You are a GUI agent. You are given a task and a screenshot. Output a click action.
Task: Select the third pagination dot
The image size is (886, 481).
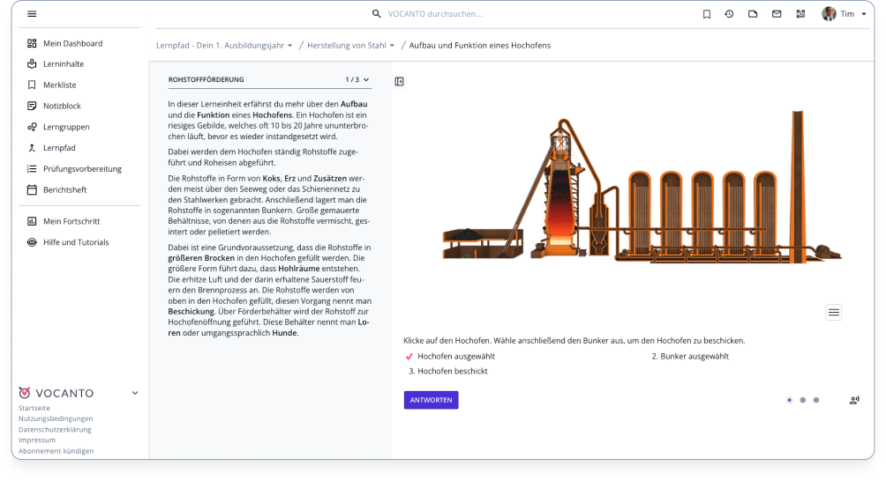point(815,400)
